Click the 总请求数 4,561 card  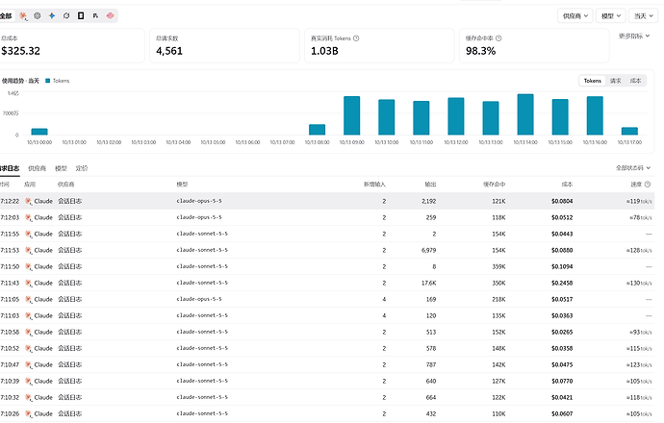click(224, 46)
